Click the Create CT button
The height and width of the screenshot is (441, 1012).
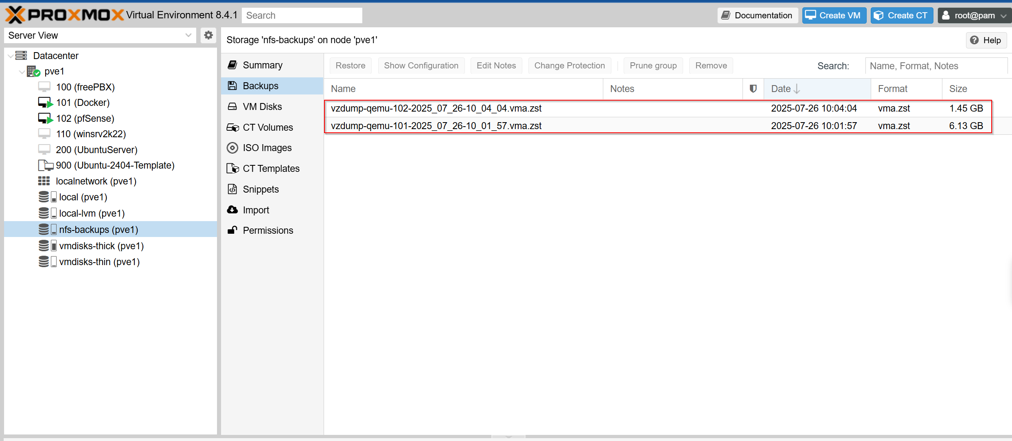902,15
